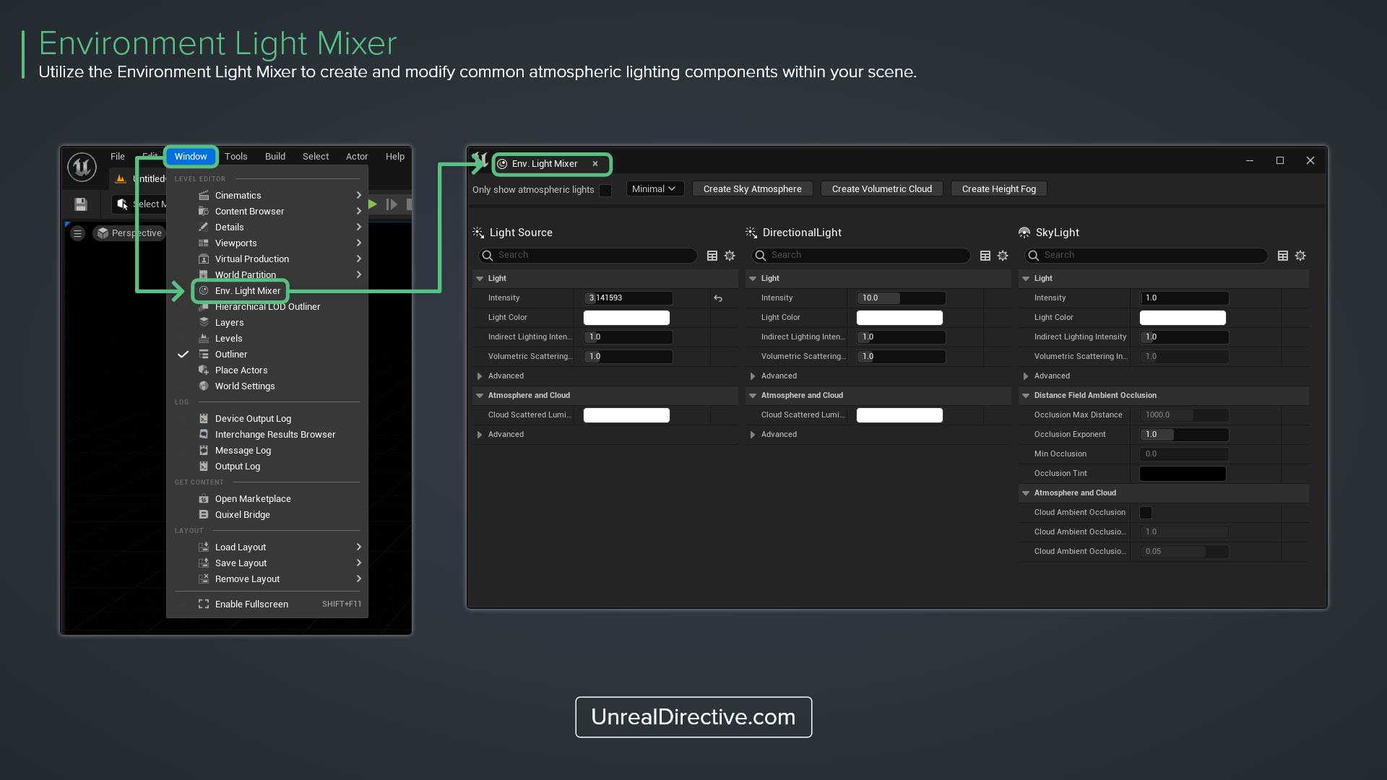Click the play button in level editor toolbar
This screenshot has height=780, width=1387.
(373, 204)
